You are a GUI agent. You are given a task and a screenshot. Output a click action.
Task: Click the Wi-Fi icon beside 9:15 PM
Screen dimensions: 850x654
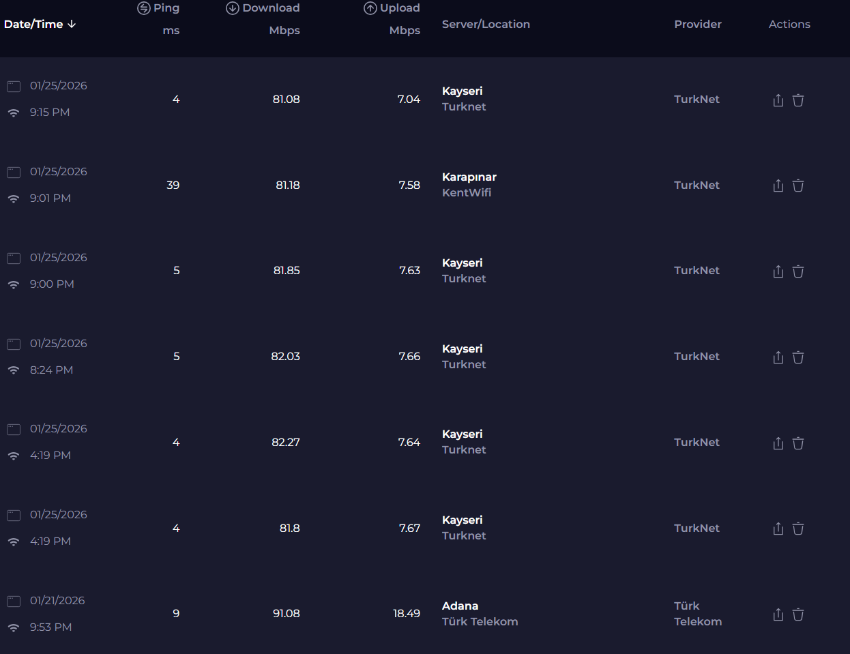click(14, 113)
